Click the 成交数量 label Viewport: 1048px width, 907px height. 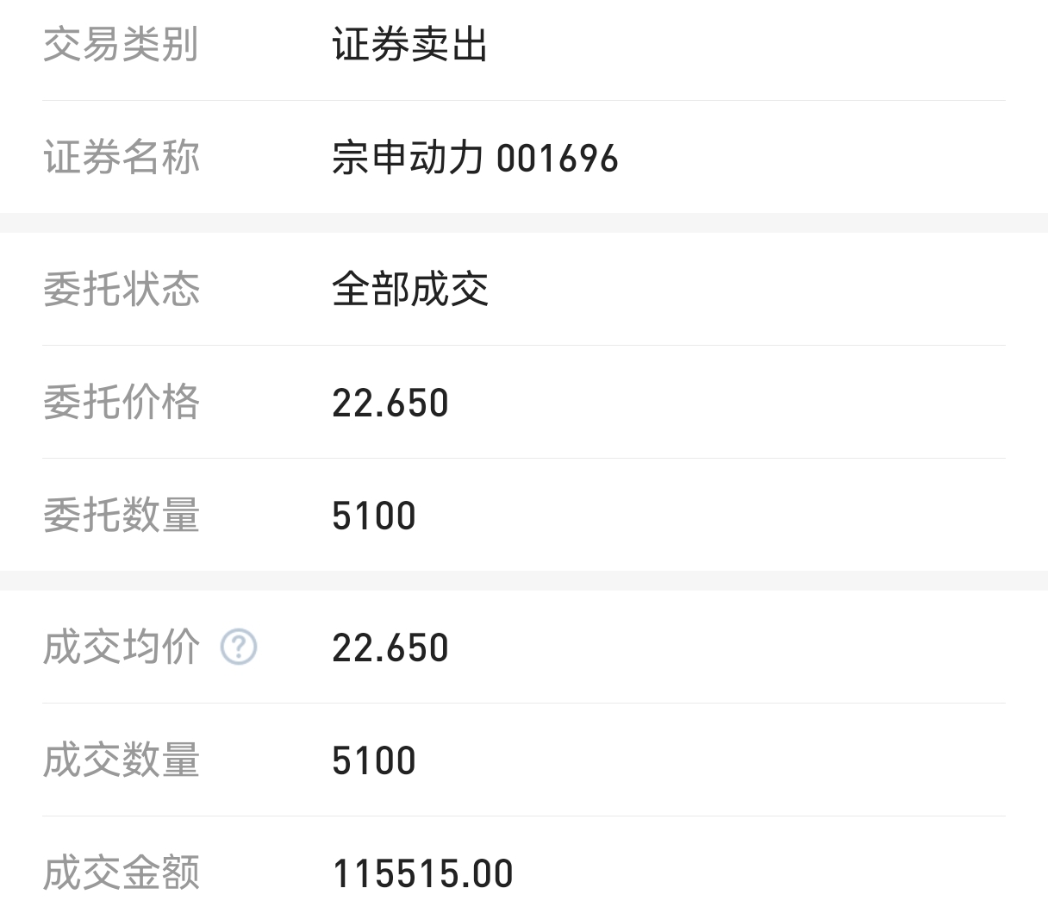[x=121, y=760]
